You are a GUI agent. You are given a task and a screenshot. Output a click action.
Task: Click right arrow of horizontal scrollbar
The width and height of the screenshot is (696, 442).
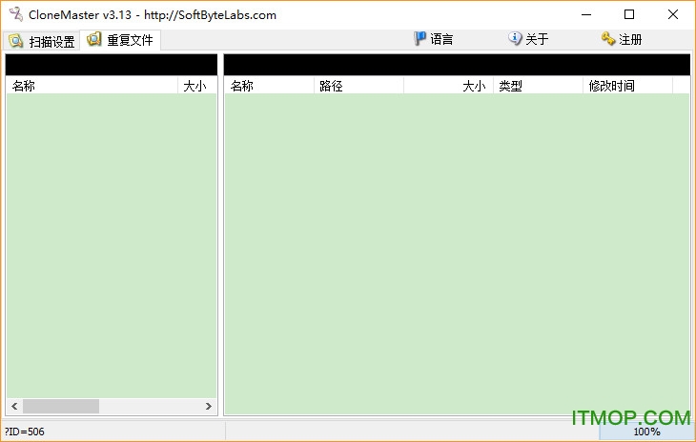pos(209,406)
